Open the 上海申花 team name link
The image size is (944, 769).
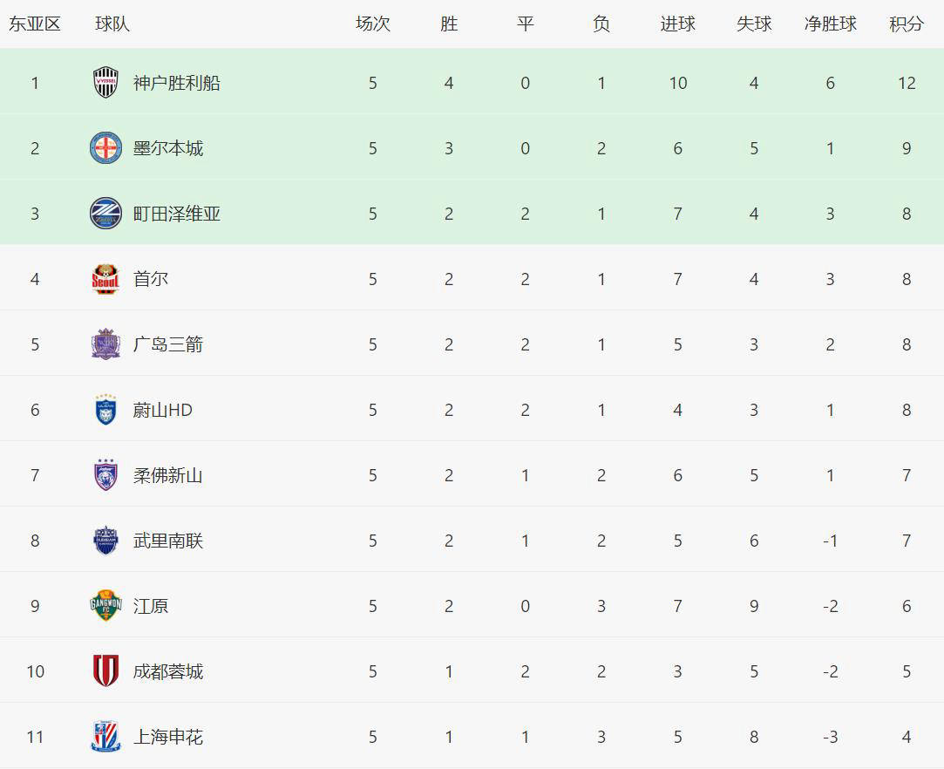coord(167,737)
